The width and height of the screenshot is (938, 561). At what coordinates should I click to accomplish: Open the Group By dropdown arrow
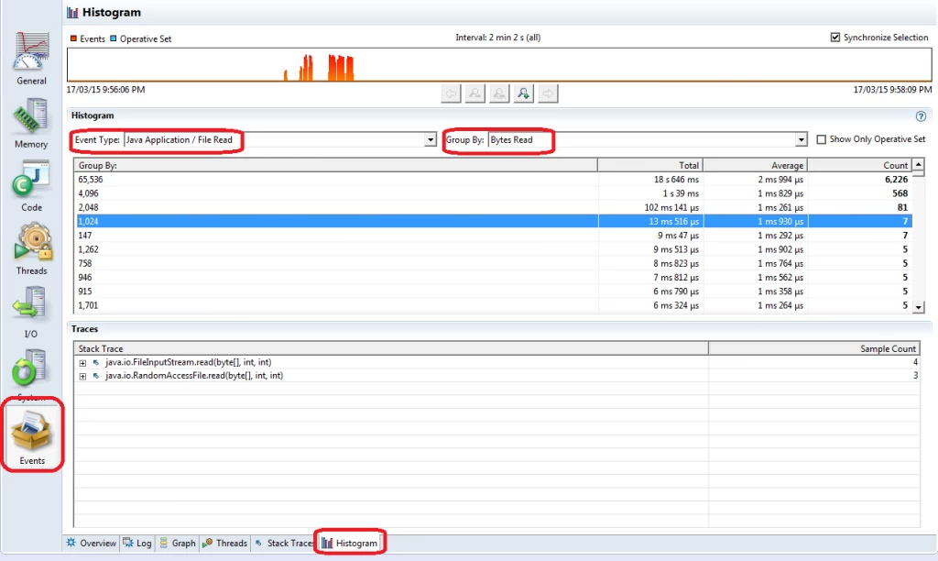pyautogui.click(x=801, y=140)
